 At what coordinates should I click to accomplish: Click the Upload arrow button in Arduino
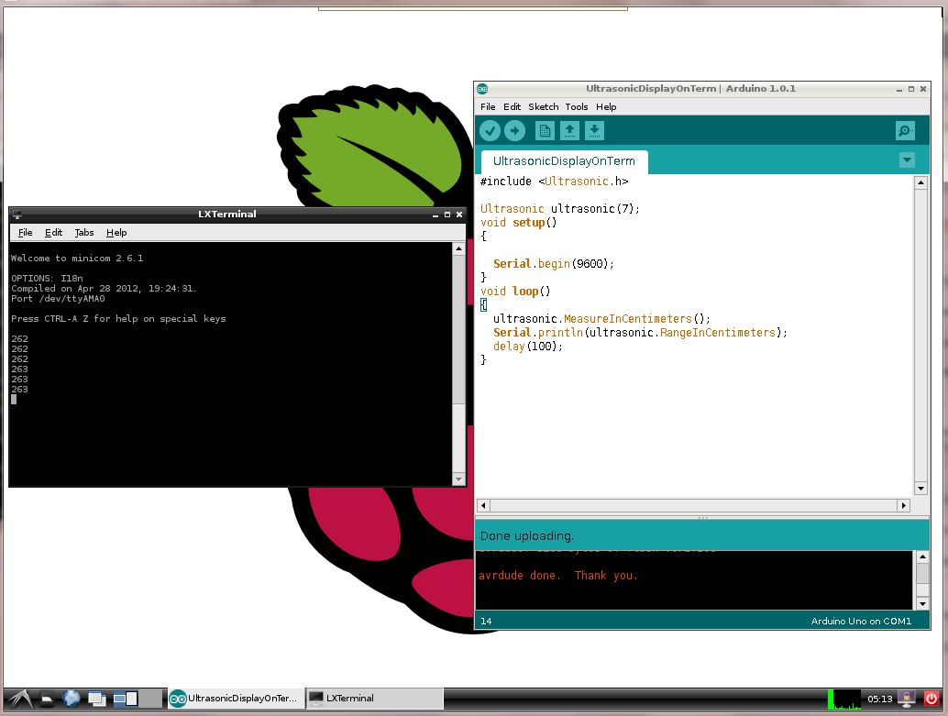(x=514, y=130)
